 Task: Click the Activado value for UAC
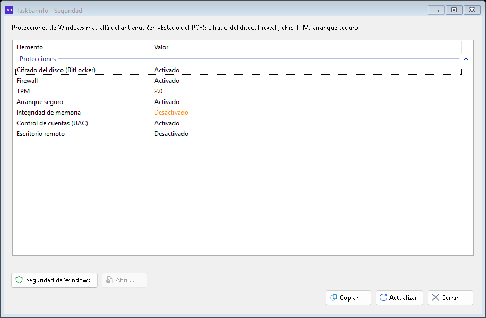[167, 123]
